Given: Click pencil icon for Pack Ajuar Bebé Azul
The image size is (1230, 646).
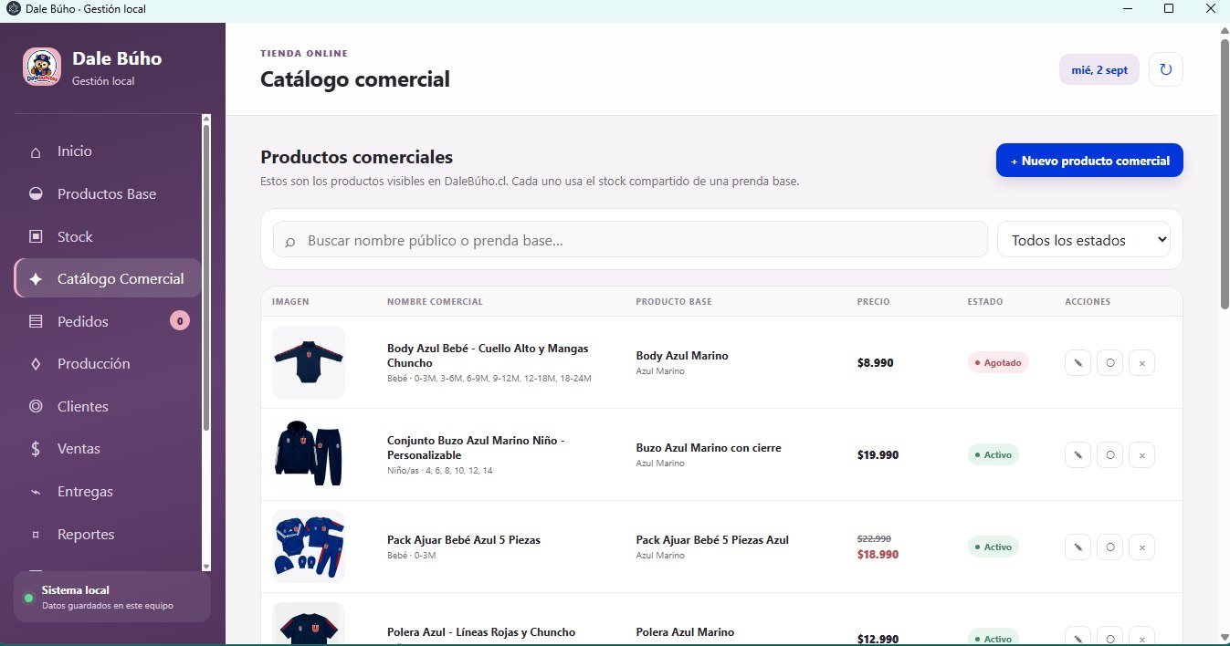Looking at the screenshot, I should click(1078, 547).
